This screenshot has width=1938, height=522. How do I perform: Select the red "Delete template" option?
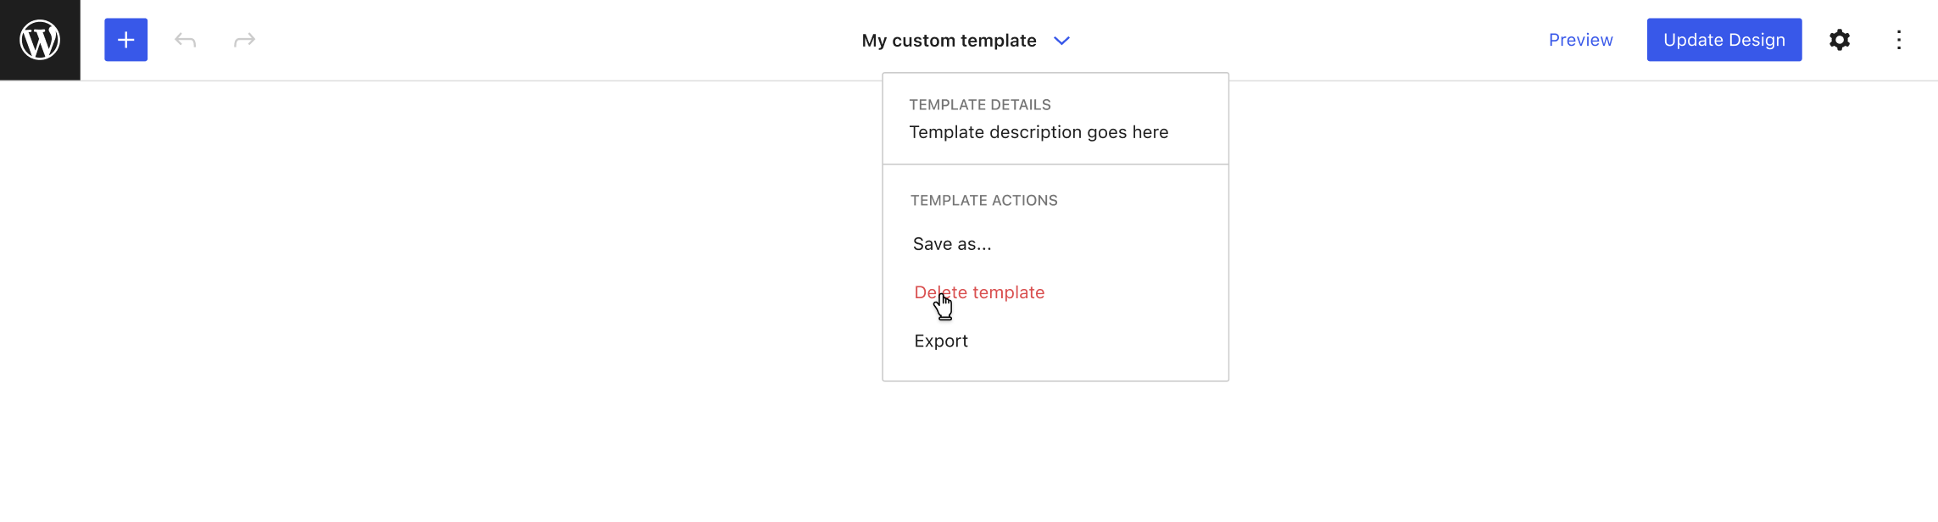point(979,292)
